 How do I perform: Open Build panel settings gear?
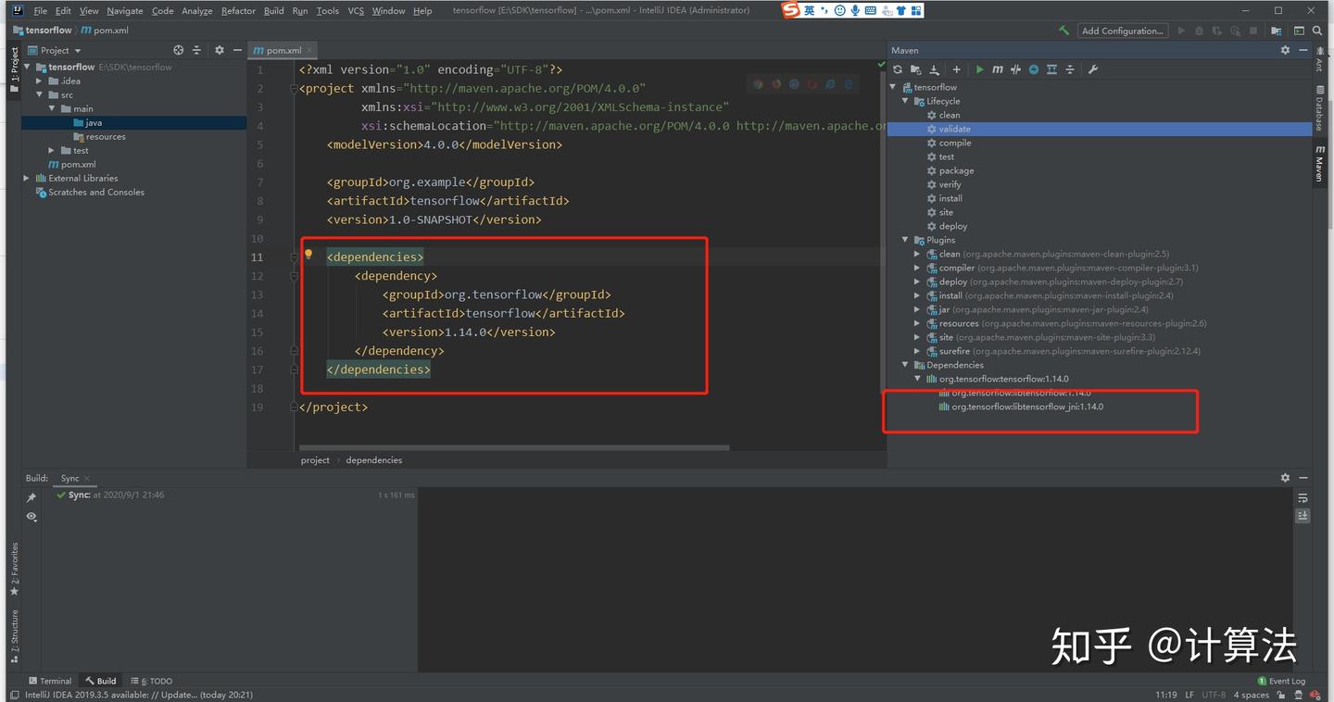[1285, 478]
